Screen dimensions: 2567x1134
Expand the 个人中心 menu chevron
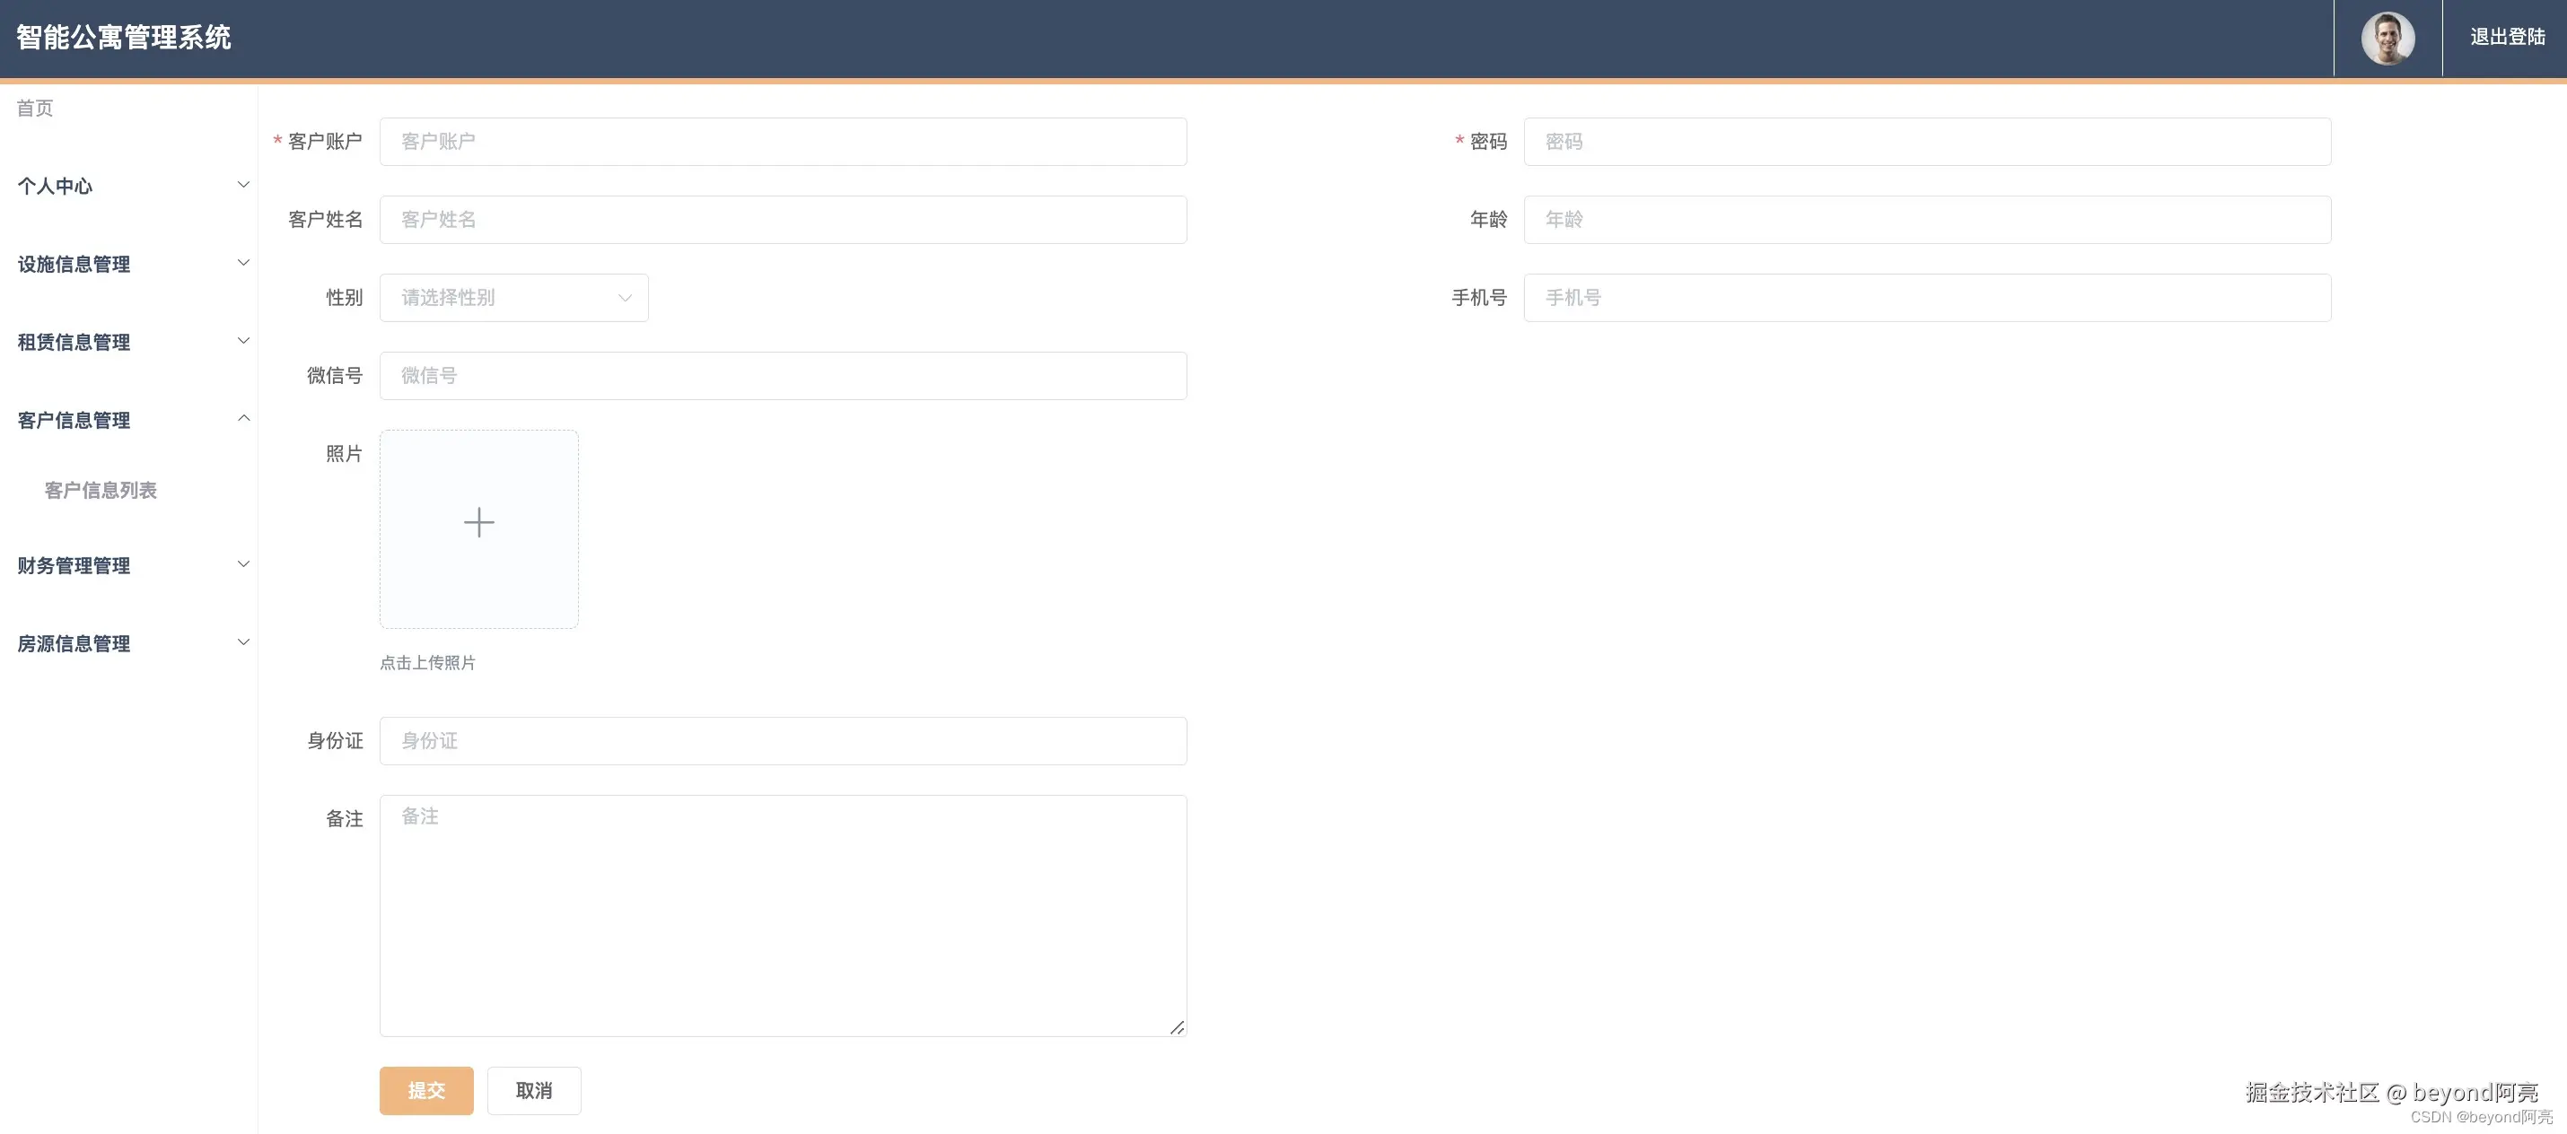pyautogui.click(x=242, y=186)
